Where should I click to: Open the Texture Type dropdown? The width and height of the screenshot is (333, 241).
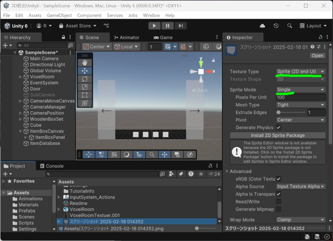coord(301,71)
